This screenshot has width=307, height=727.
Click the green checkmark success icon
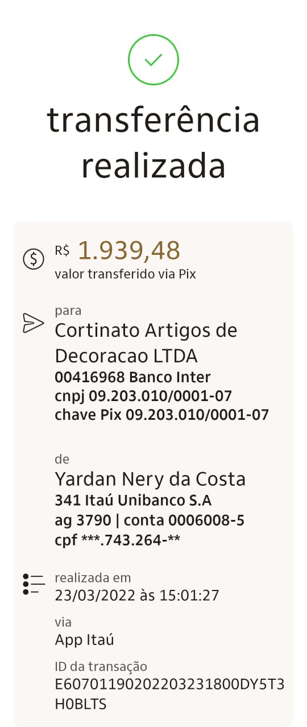coord(153,60)
